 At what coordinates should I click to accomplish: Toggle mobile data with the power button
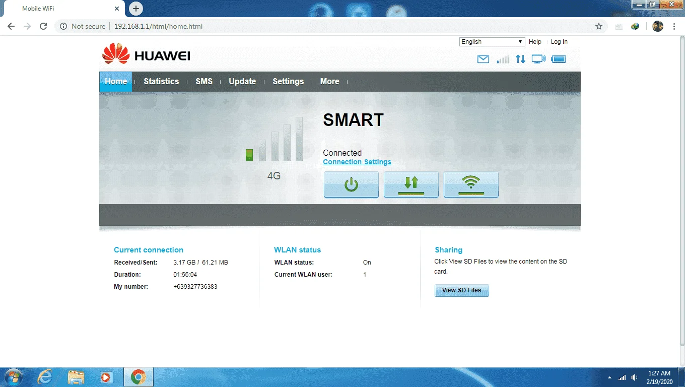(x=351, y=184)
